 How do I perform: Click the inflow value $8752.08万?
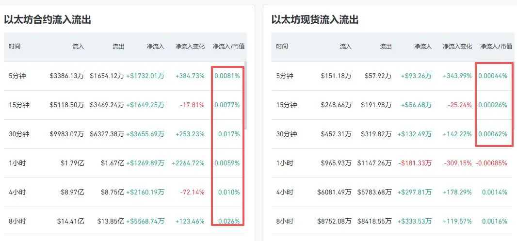coord(334,221)
